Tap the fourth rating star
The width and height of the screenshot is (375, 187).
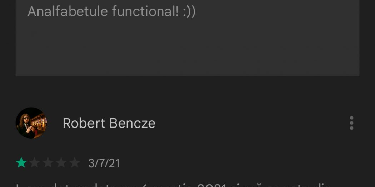click(x=61, y=163)
